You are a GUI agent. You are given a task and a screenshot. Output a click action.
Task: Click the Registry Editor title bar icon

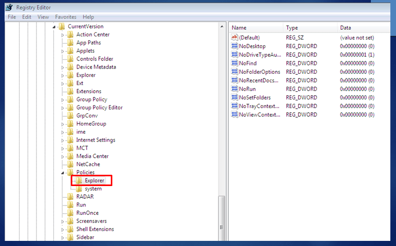coord(9,7)
